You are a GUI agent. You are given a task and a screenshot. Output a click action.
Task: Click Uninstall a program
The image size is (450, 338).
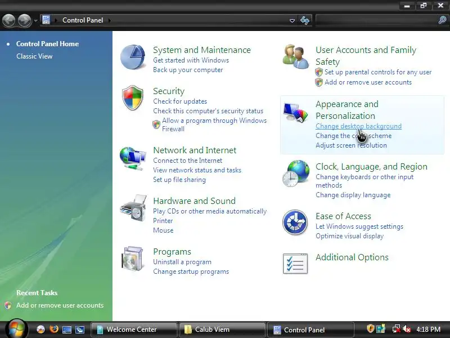182,262
